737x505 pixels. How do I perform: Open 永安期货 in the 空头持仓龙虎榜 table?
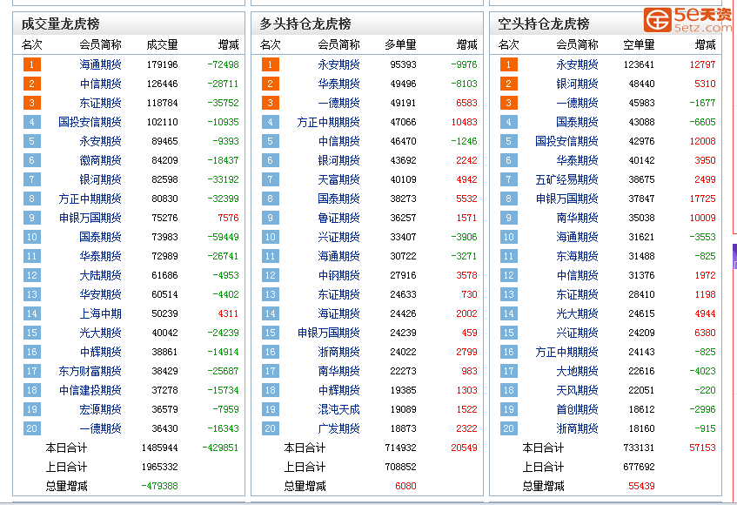(577, 64)
